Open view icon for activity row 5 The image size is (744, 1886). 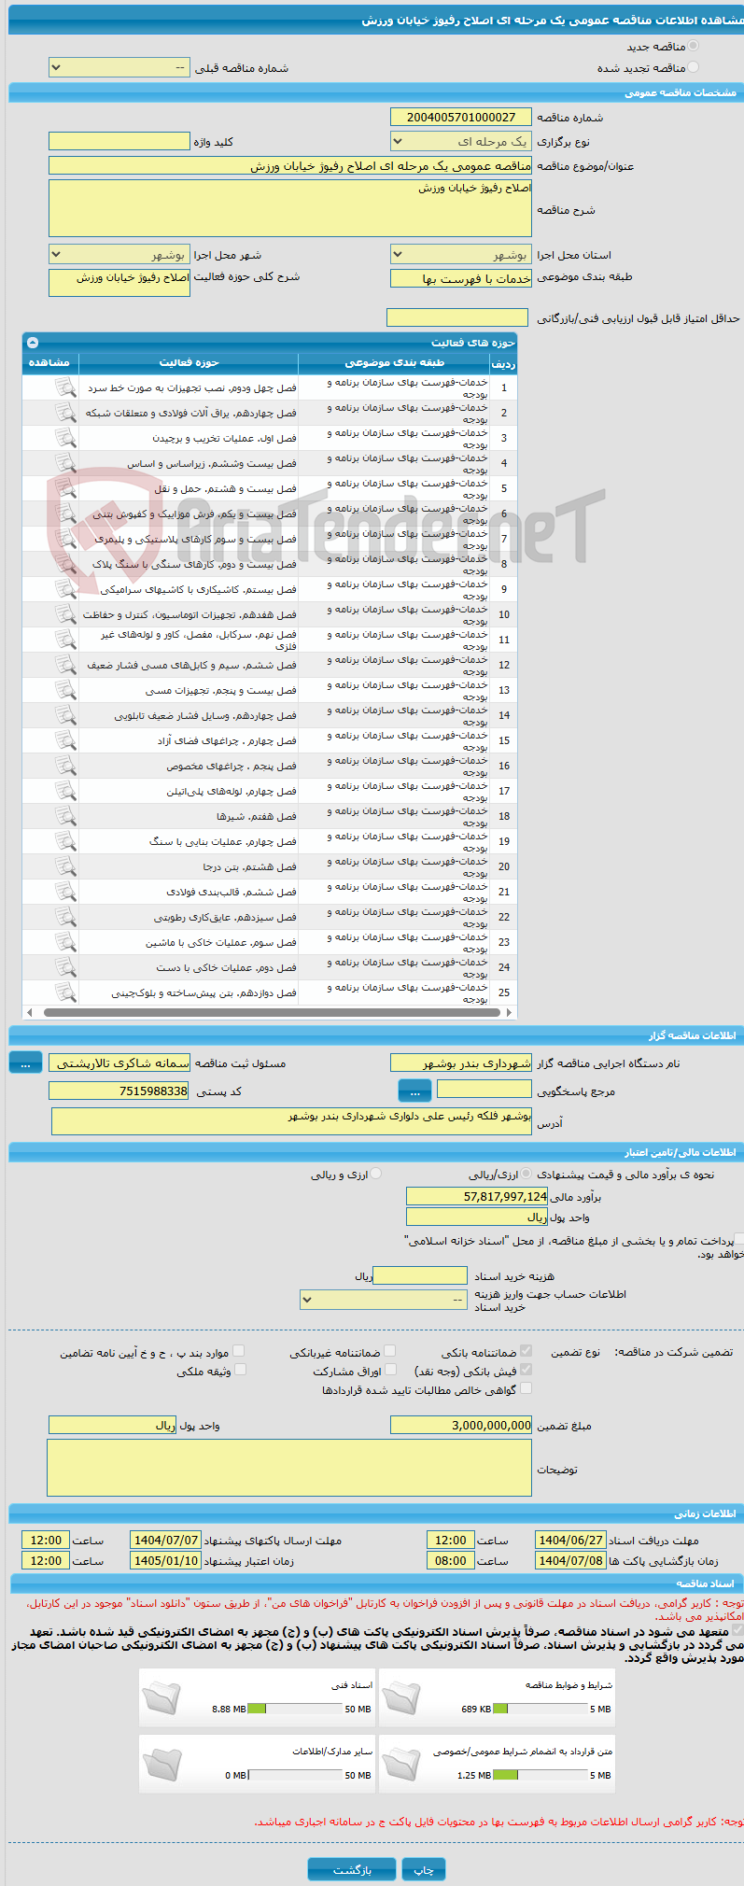(x=64, y=488)
